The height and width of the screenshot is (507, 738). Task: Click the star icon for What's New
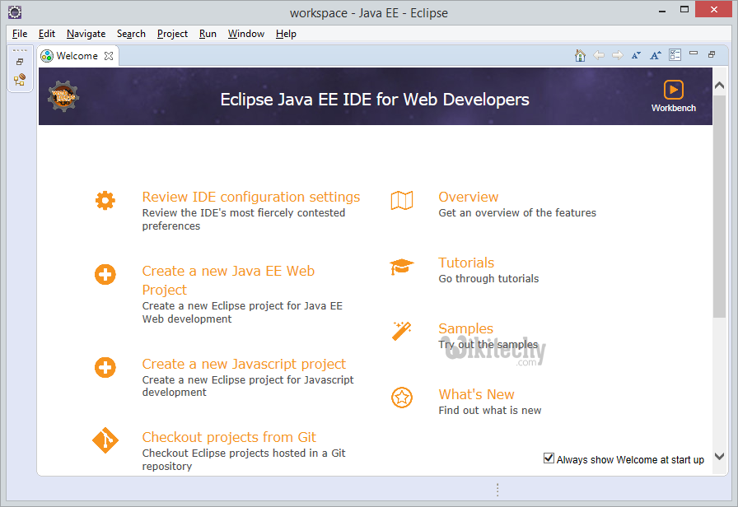[401, 398]
